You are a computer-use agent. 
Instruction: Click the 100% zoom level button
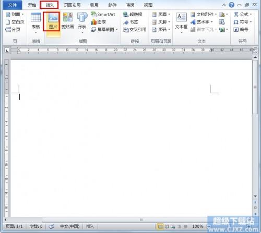pyautogui.click(x=198, y=226)
